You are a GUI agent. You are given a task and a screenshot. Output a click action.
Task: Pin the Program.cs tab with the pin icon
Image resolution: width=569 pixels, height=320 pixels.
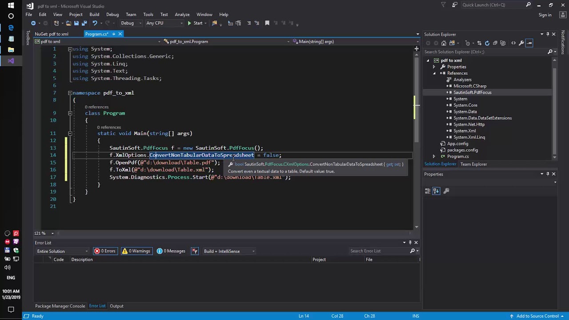pos(113,34)
